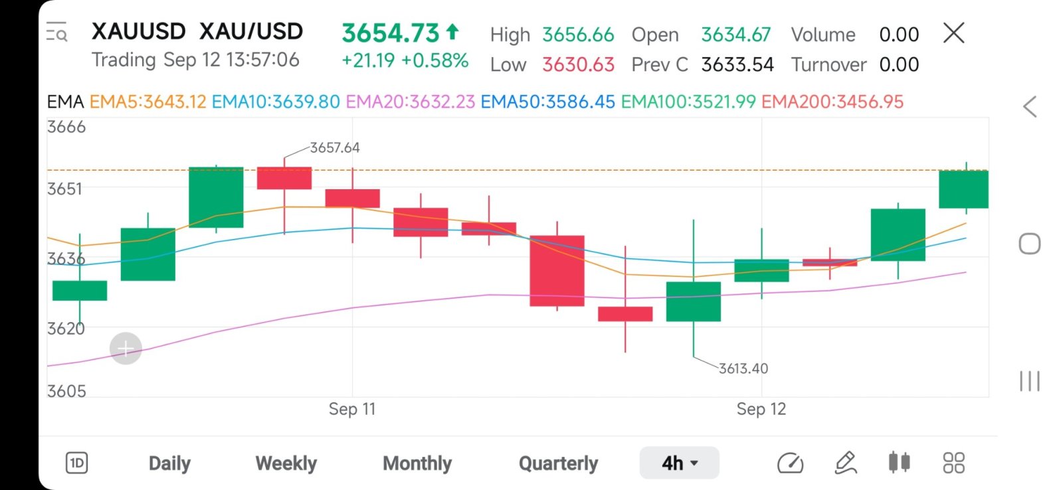Open the speedometer indicator icon

tap(790, 463)
